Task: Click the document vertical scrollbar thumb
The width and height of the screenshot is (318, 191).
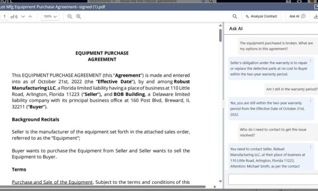Action: [221, 35]
